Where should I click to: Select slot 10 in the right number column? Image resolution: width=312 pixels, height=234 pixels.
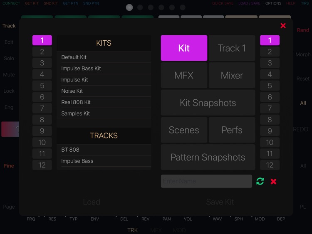pyautogui.click(x=270, y=142)
